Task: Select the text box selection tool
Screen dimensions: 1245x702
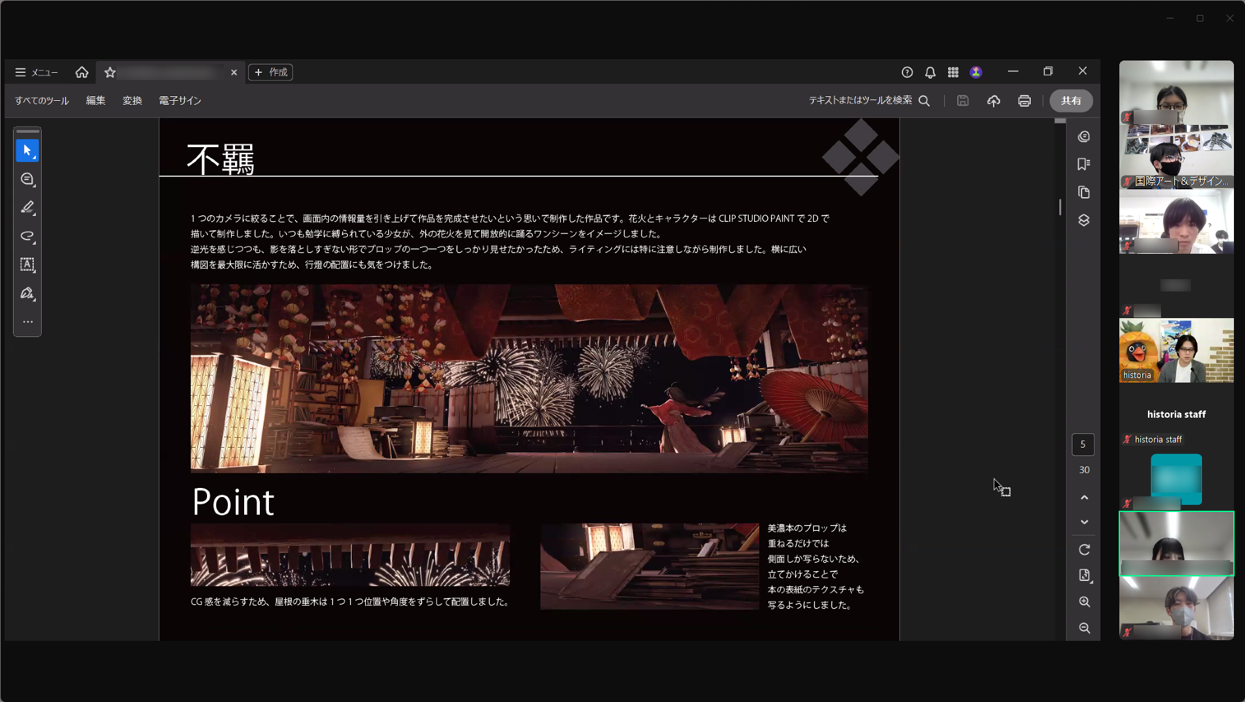Action: pyautogui.click(x=27, y=265)
